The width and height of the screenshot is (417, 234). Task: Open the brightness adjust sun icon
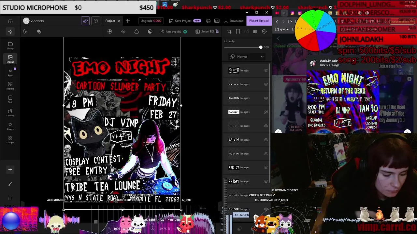[x=123, y=32]
